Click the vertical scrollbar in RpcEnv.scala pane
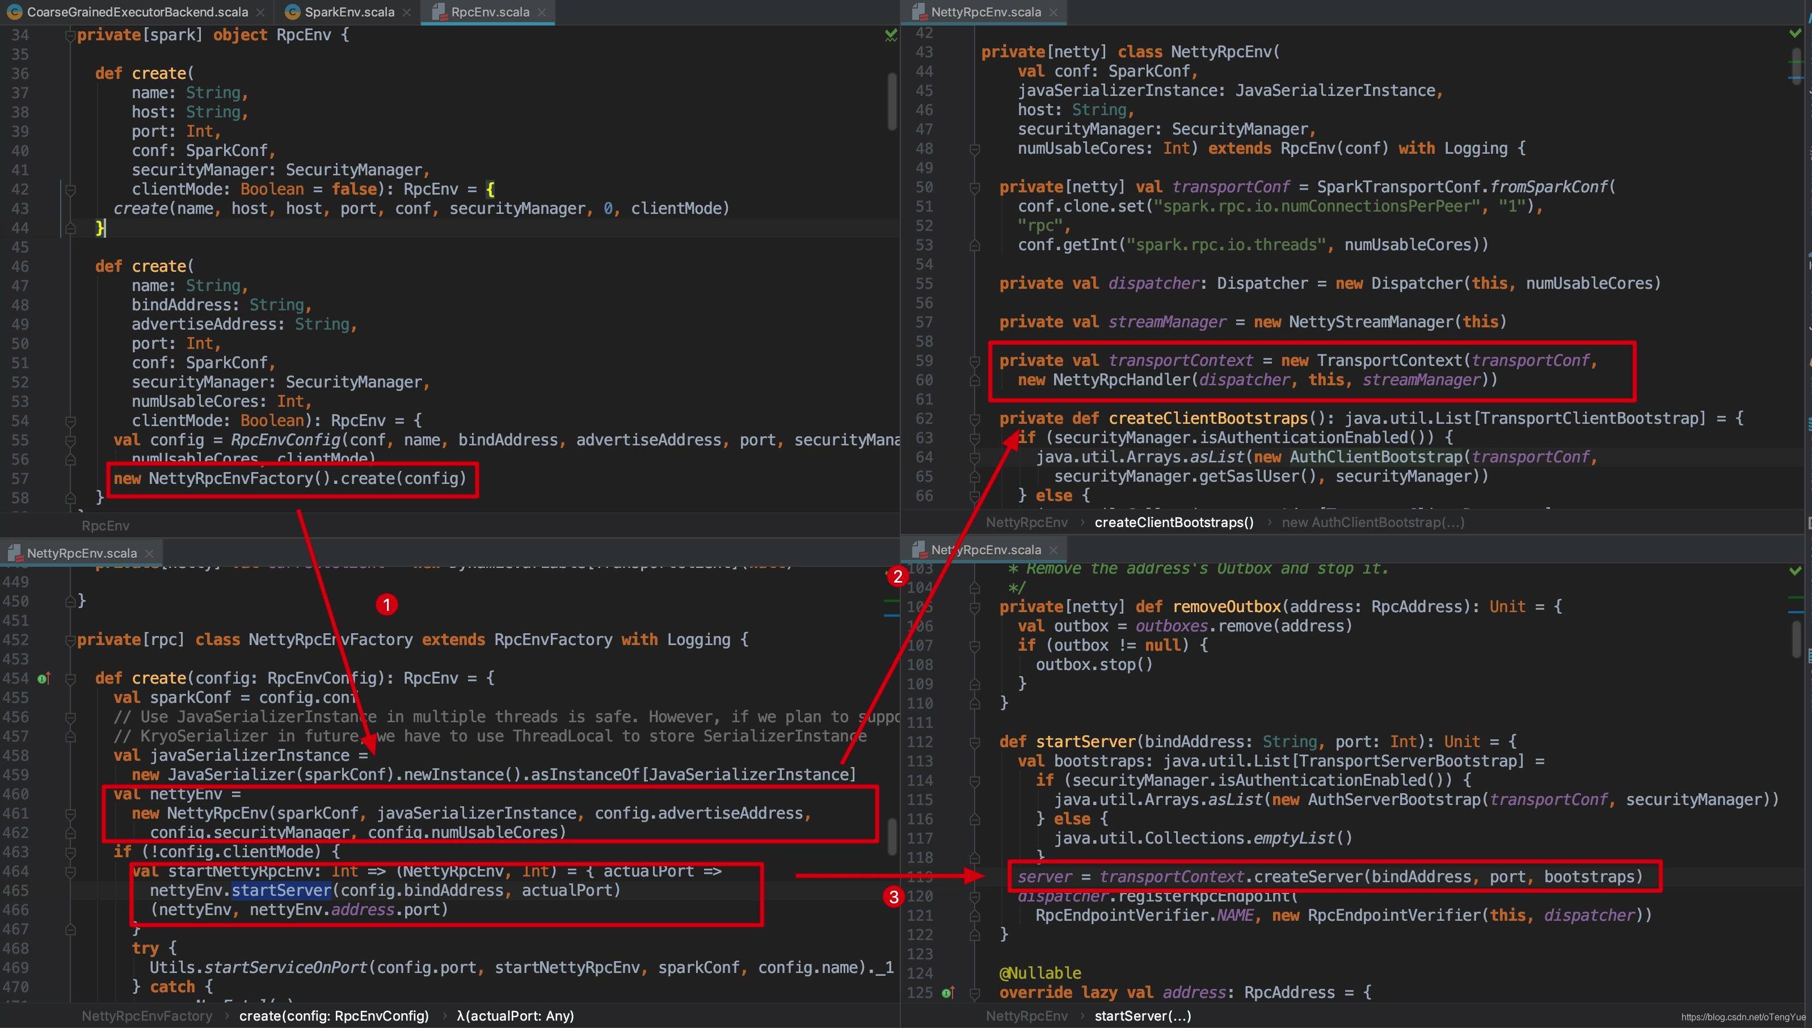Image resolution: width=1812 pixels, height=1028 pixels. coord(891,101)
